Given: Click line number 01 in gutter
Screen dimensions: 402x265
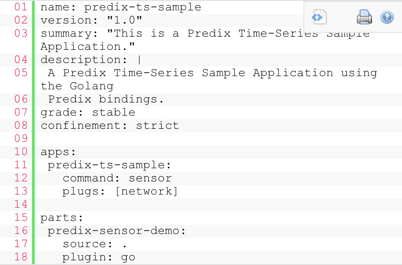Looking at the screenshot, I should pyautogui.click(x=21, y=7).
